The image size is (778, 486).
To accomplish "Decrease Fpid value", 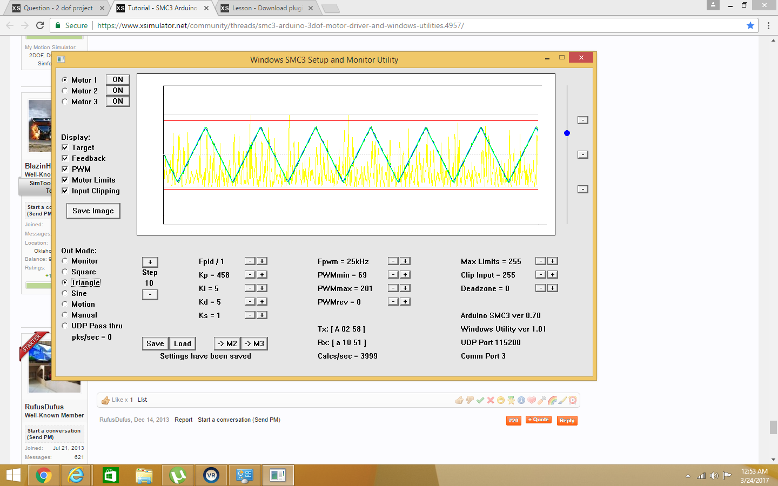I will [250, 261].
